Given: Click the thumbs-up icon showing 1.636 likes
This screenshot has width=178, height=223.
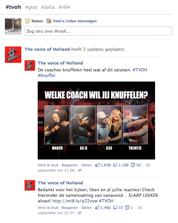Looking at the screenshot, I should (98, 165).
